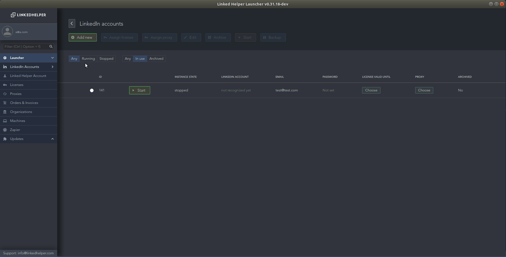Screen dimensions: 506x257
Task: Click the LinkedHelper logo
Action: pyautogui.click(x=28, y=15)
